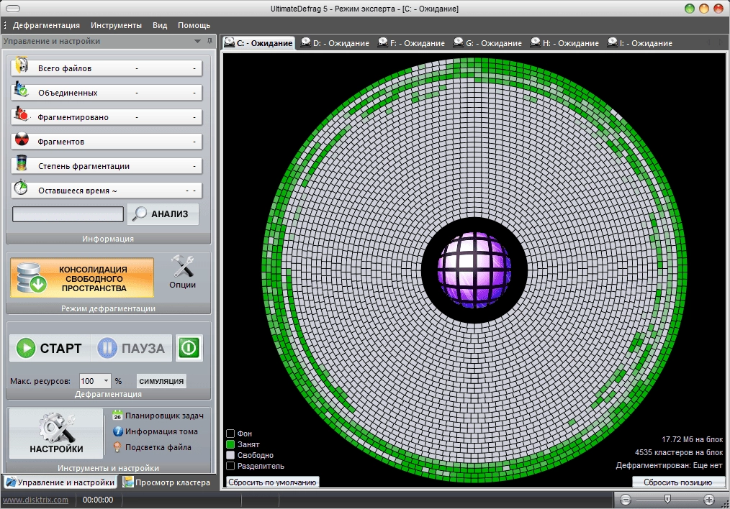Viewport: 730px width, 509px height.
Task: Open the Инструменты menu
Action: tap(116, 26)
